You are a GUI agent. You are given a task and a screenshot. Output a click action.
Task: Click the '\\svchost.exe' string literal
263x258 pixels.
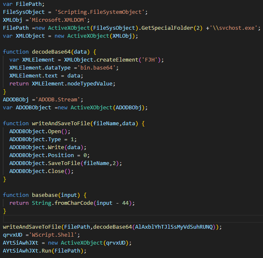(x=234, y=28)
